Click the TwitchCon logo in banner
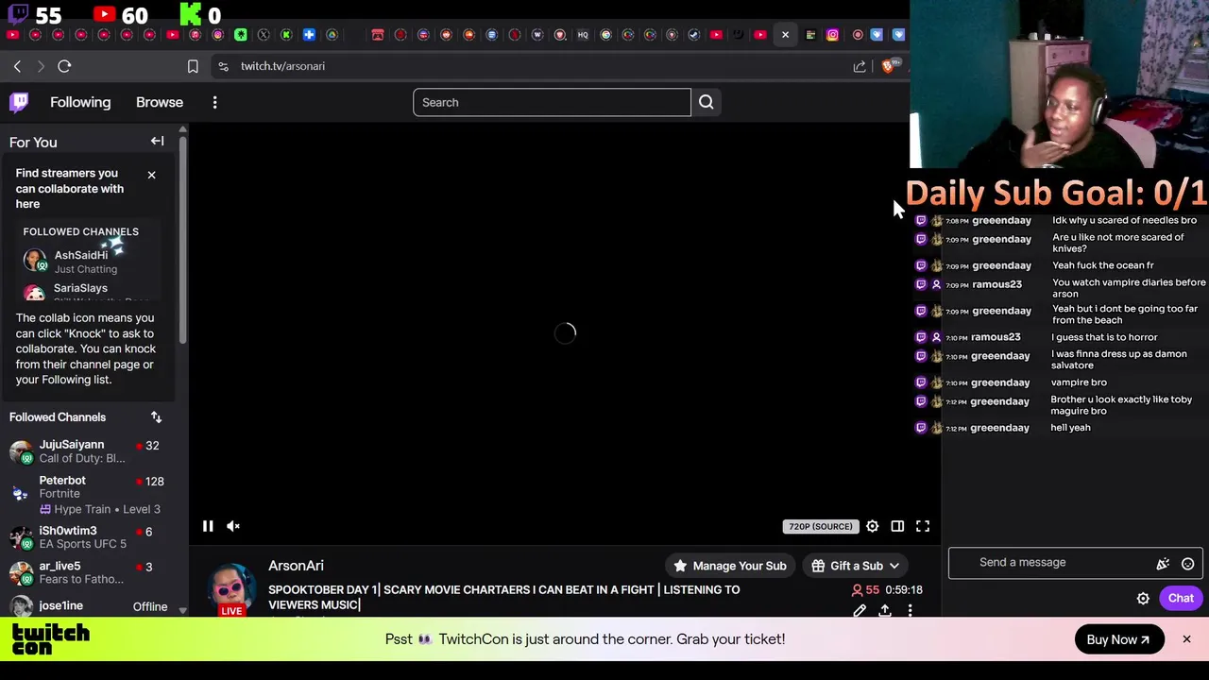 point(51,640)
